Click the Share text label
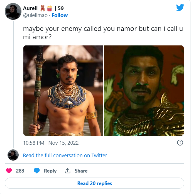Screen dimensions: 191x194 pos(81,171)
